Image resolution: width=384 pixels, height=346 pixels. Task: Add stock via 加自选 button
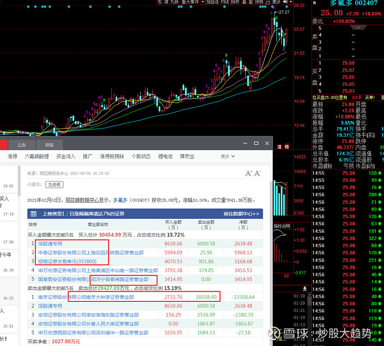click(x=213, y=2)
